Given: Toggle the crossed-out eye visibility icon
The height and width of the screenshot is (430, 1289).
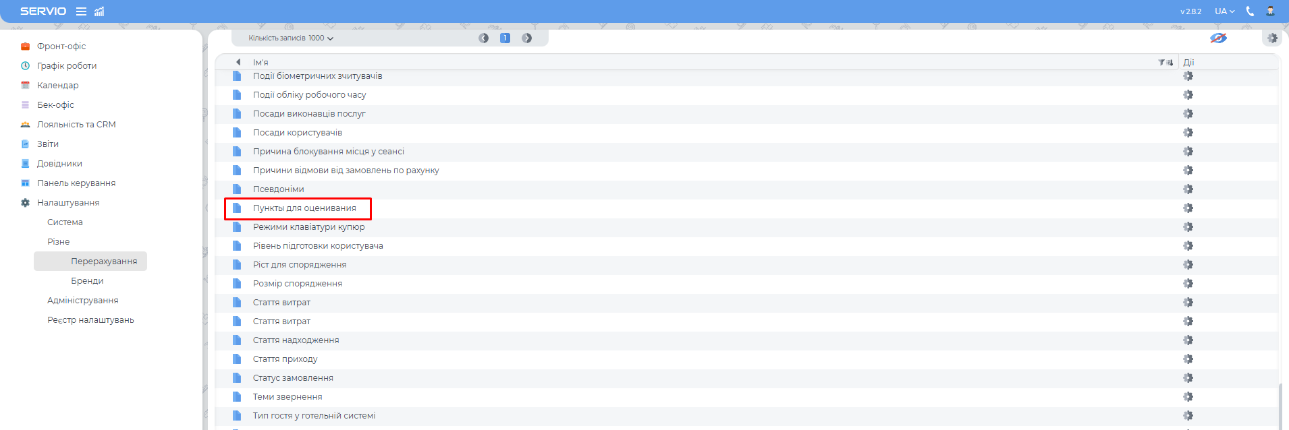Looking at the screenshot, I should pyautogui.click(x=1218, y=38).
